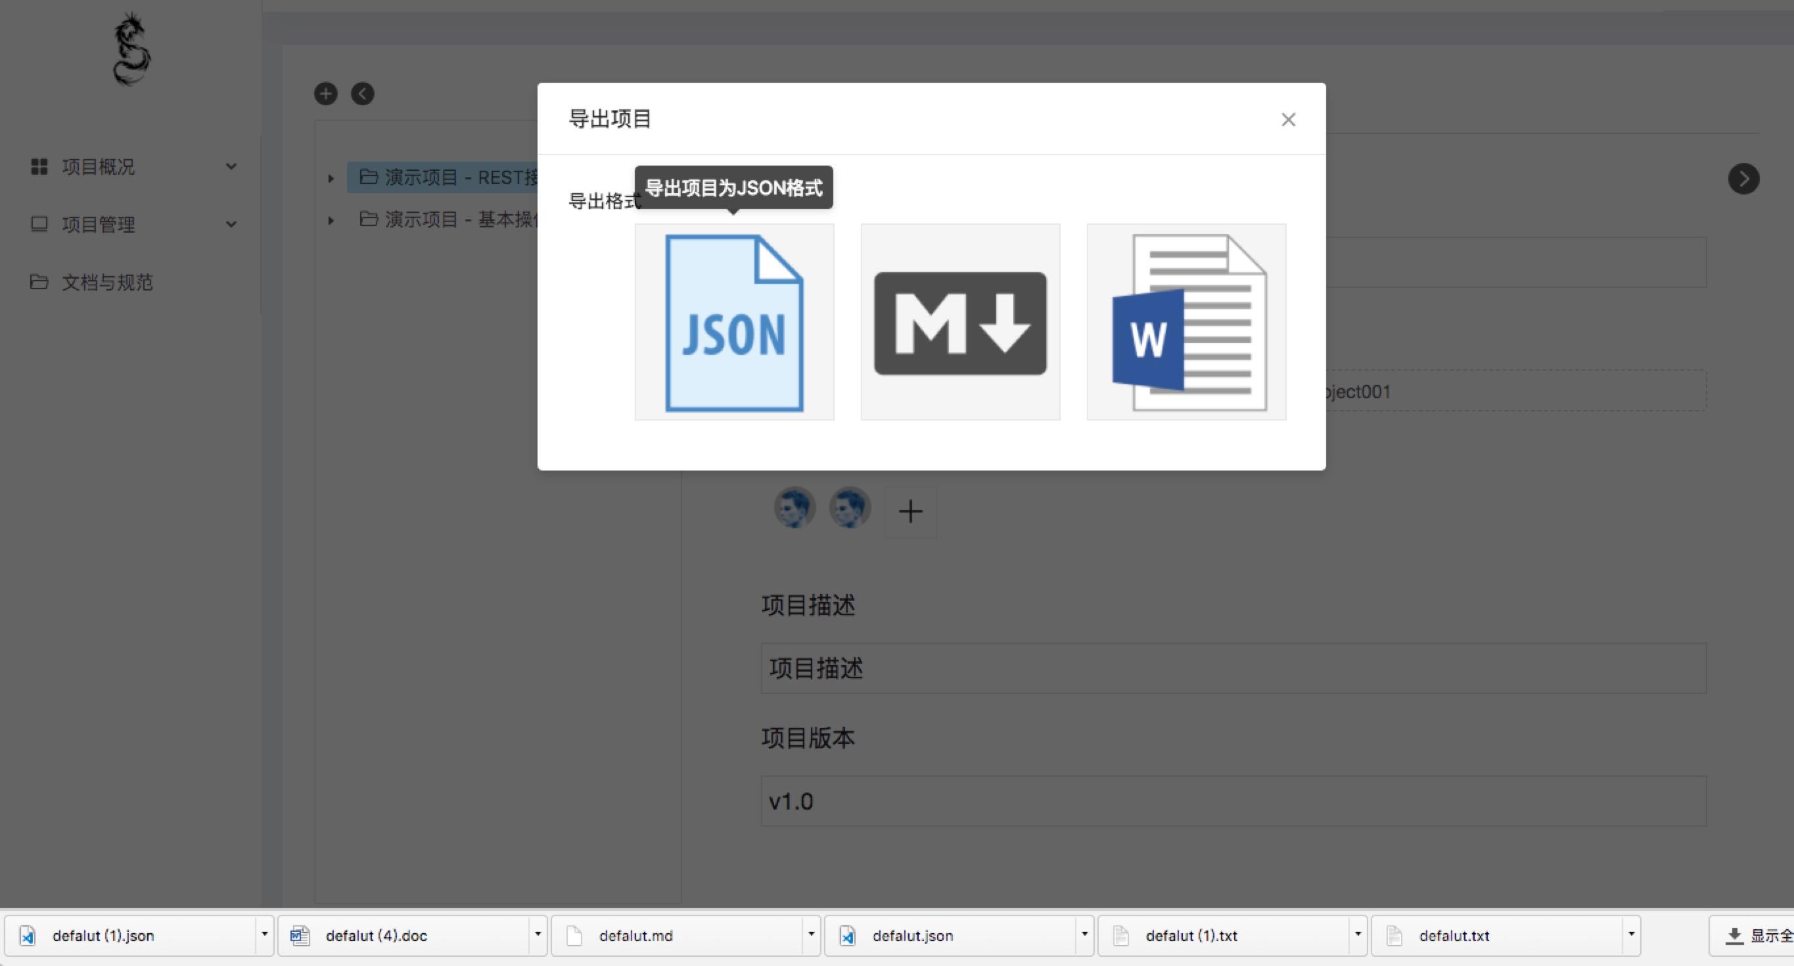Viewport: 1794px width, 966px height.
Task: Click the field ending in ject001
Action: [1515, 391]
